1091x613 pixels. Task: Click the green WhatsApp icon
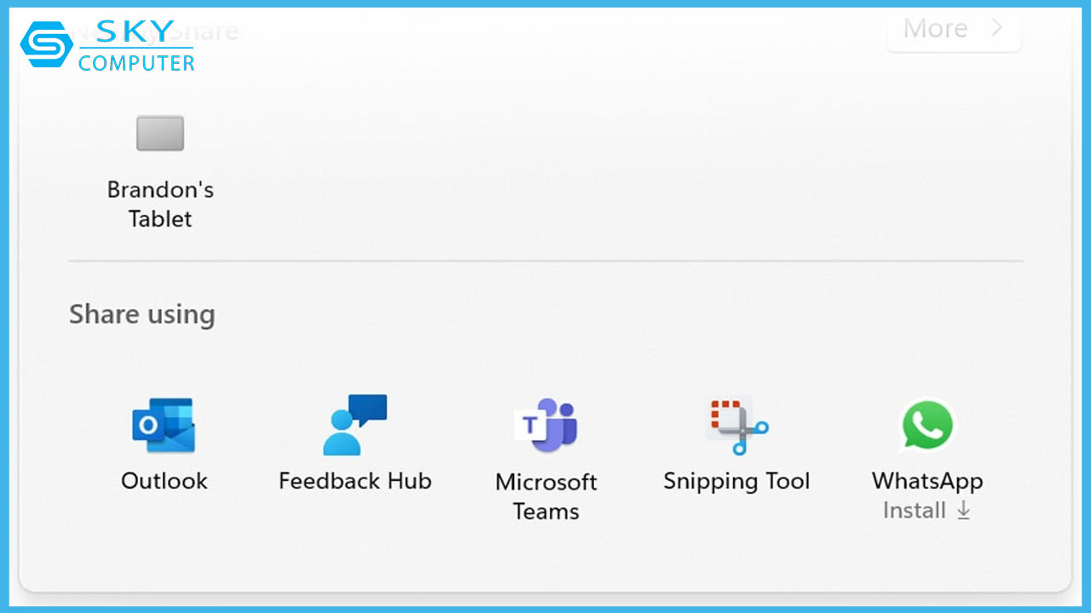(x=927, y=425)
